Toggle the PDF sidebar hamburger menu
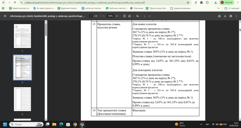Viewport: 241px width, 128px height. 5,16
